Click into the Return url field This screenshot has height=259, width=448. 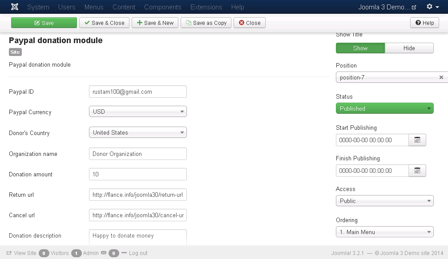coord(138,195)
